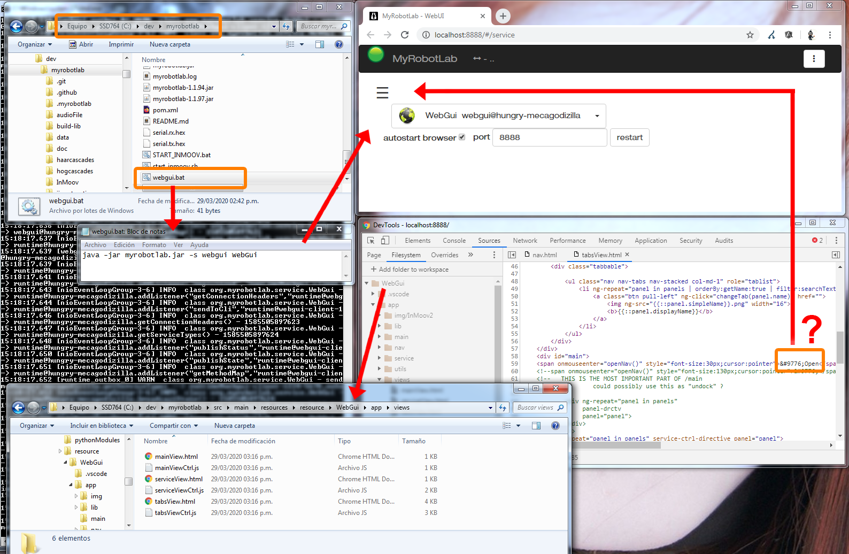This screenshot has width=849, height=554.
Task: Toggle the DevTools device toolbar icon
Action: click(x=385, y=241)
